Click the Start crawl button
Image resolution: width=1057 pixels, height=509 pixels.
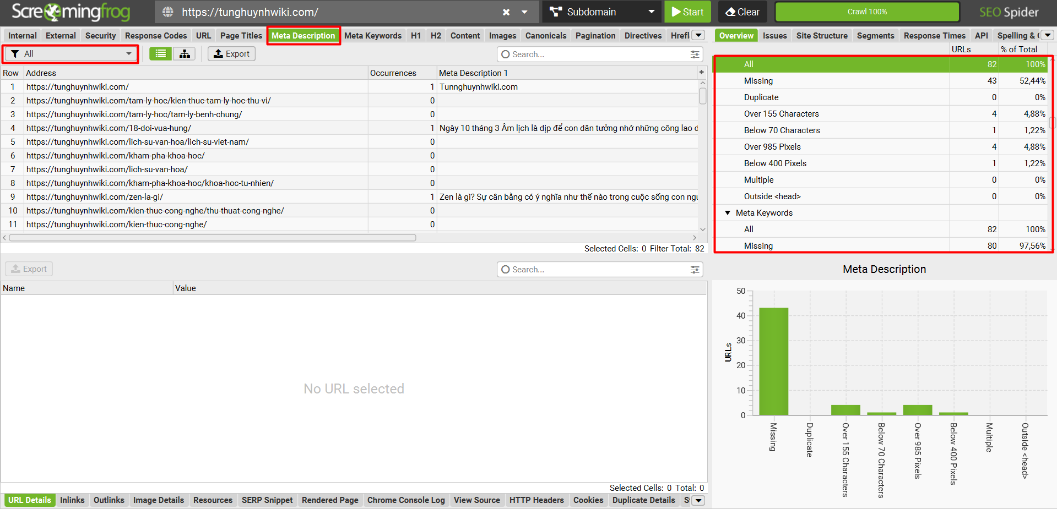(x=687, y=12)
